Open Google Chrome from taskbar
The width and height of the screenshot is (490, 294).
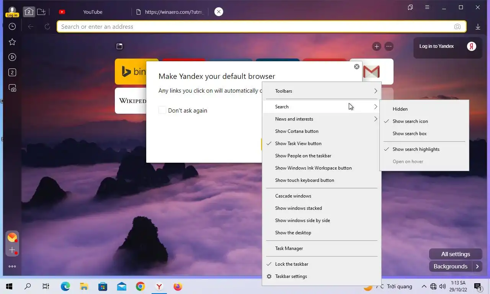tap(140, 286)
